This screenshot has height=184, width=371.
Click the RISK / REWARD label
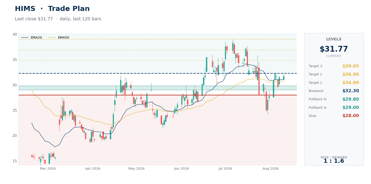(334, 158)
